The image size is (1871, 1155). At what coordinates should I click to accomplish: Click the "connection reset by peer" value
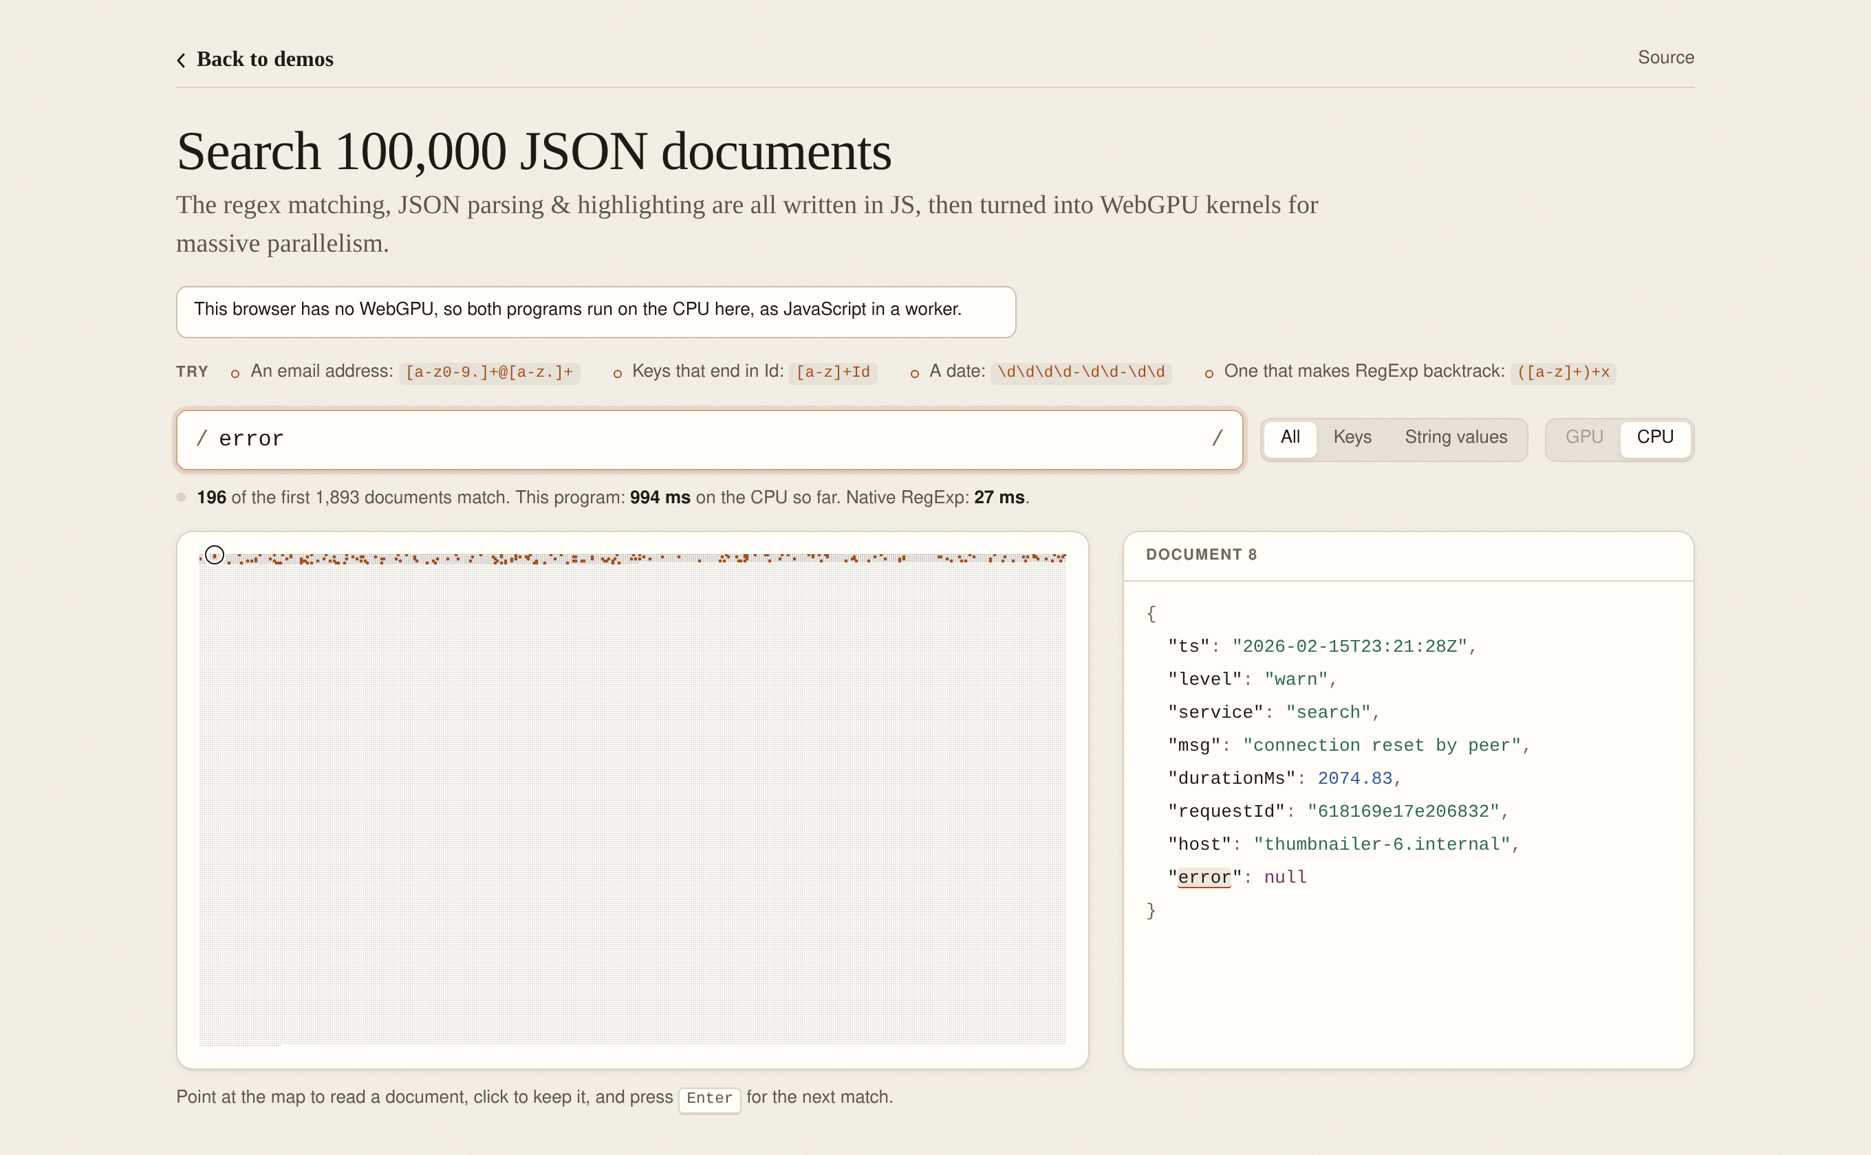[x=1381, y=745]
